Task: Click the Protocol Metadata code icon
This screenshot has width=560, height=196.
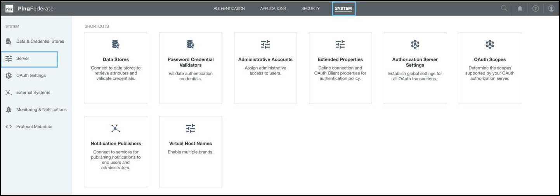Action: click(x=9, y=127)
